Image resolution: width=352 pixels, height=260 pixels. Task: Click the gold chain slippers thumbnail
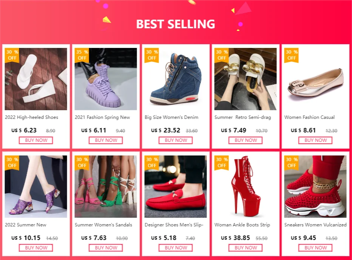[x=245, y=79]
